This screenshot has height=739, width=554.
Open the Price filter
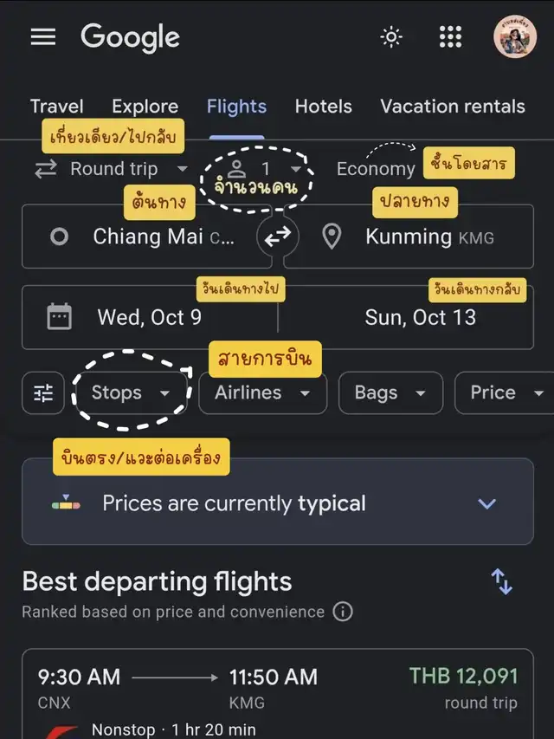(502, 393)
